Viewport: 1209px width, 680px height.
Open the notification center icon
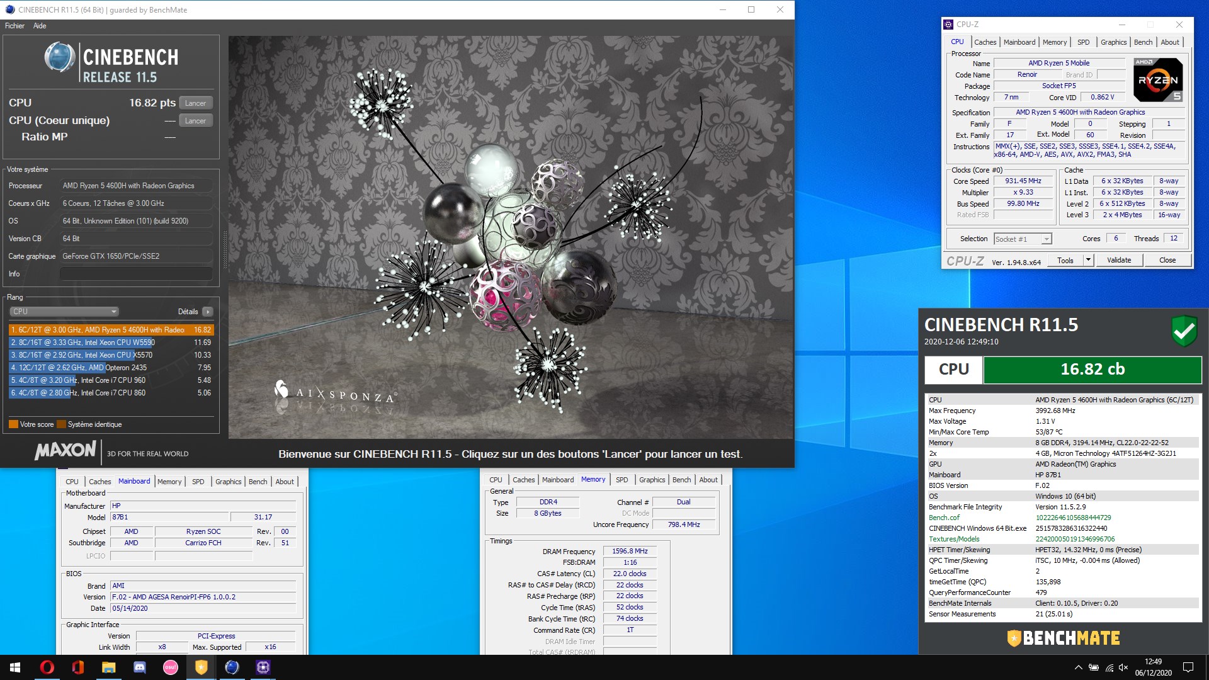pyautogui.click(x=1188, y=667)
